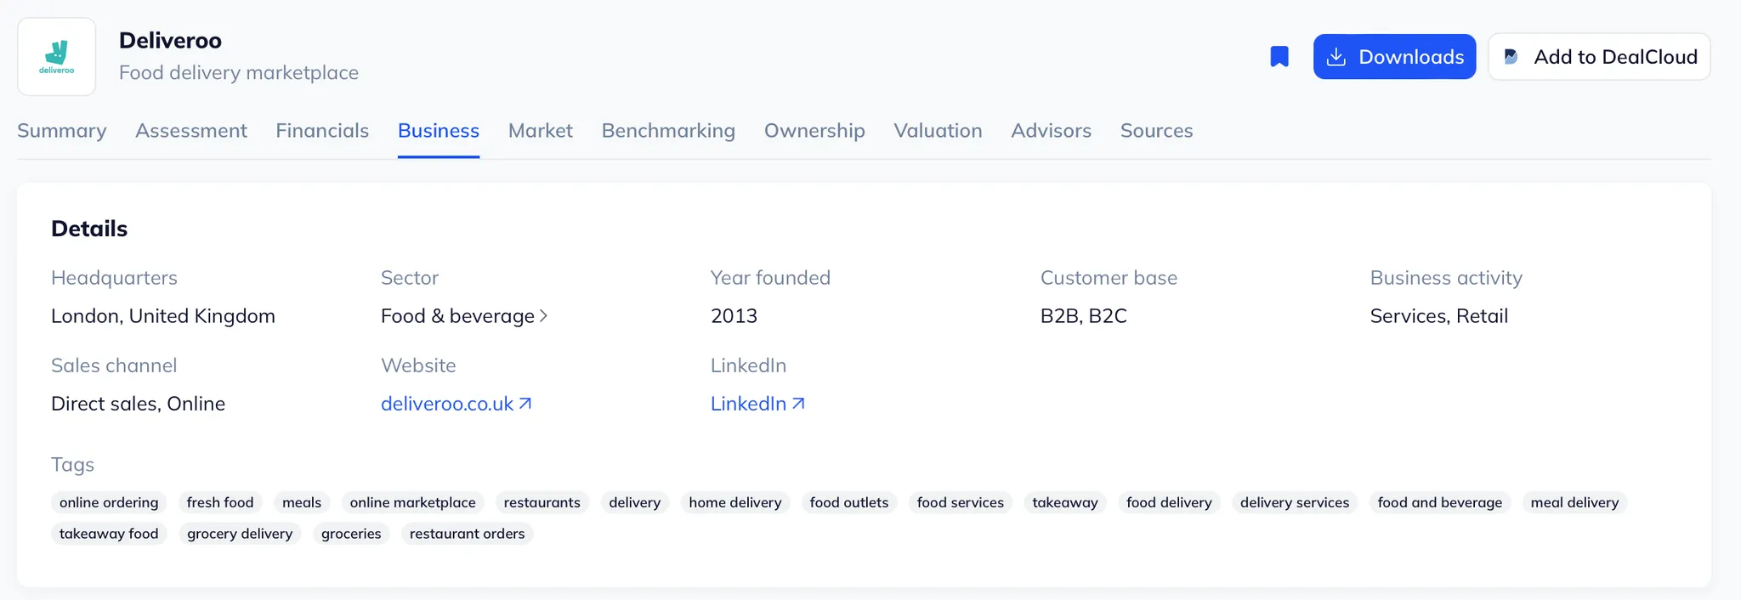This screenshot has height=600, width=1741.
Task: Select the 'takeaway' tag chip
Action: point(1064,502)
